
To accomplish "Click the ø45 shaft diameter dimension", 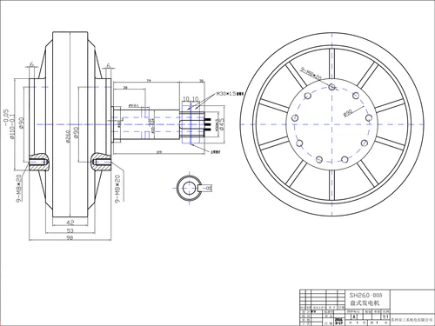I will coord(222,123).
